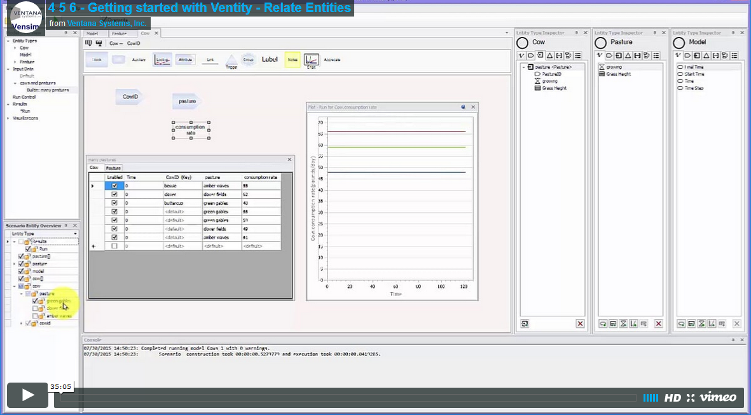
Task: Collapse the cow node in Scenario Overview
Action: pyautogui.click(x=15, y=286)
